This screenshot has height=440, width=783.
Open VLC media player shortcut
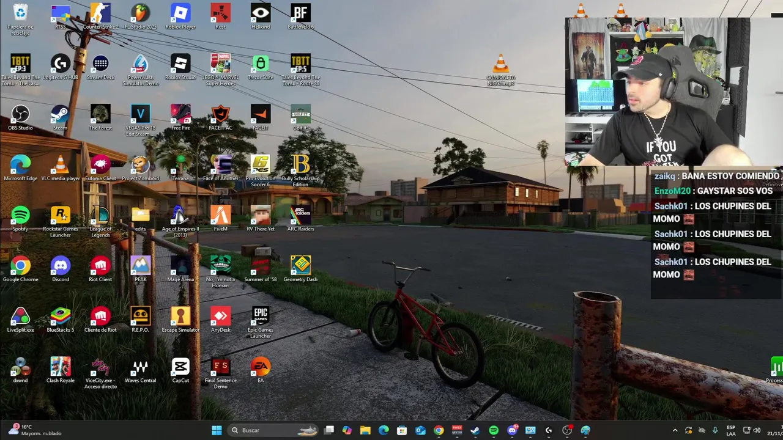coord(60,169)
